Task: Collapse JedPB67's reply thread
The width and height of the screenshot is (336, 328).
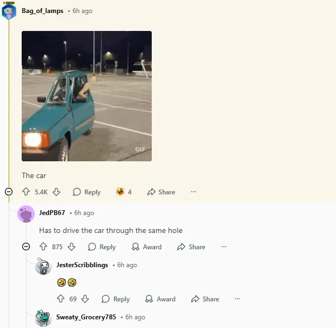Action: click(26, 247)
